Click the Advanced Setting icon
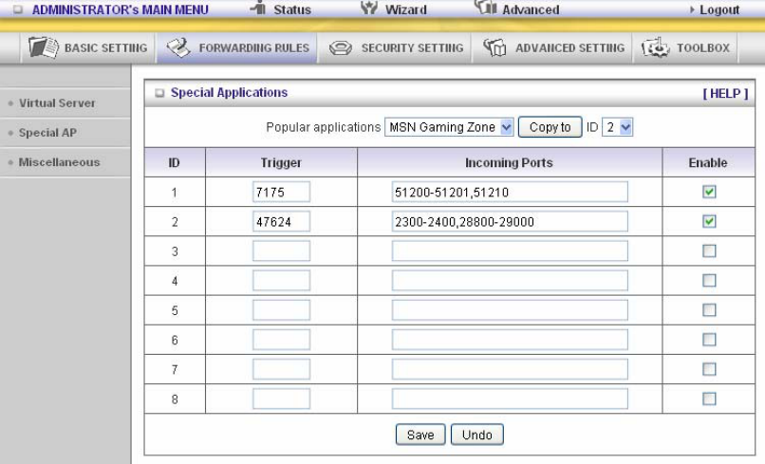The height and width of the screenshot is (464, 765). pos(494,47)
